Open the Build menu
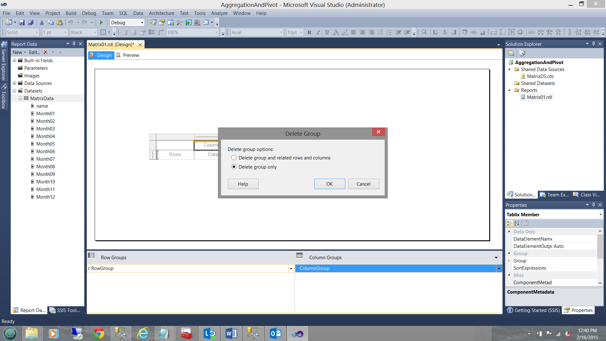 (x=71, y=13)
